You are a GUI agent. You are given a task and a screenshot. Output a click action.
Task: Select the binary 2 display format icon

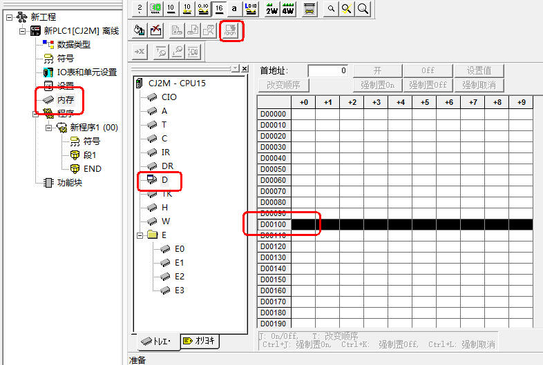[139, 8]
